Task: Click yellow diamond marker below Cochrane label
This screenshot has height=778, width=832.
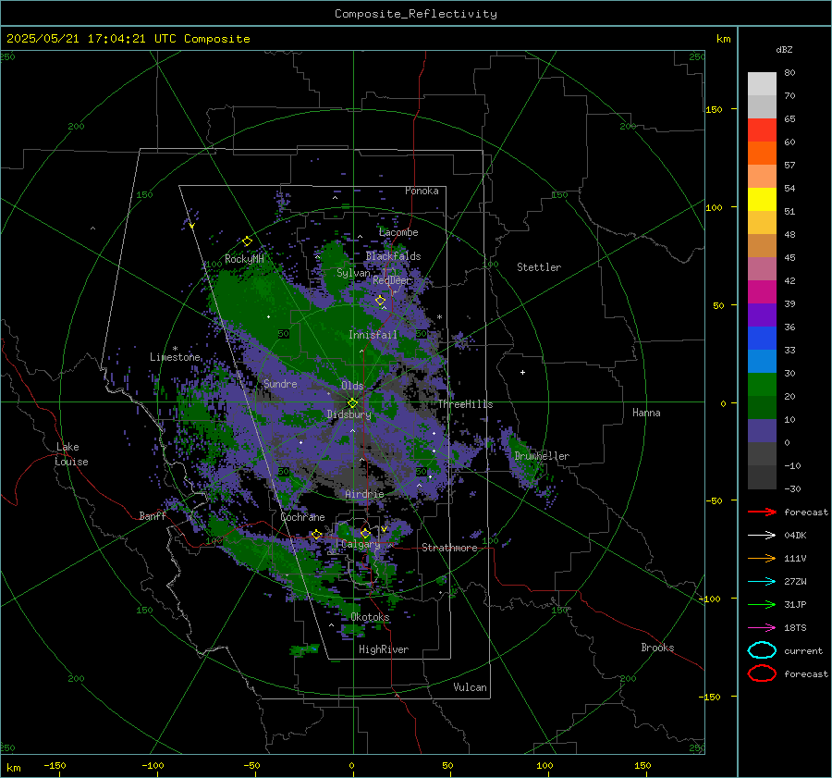Action: point(317,535)
